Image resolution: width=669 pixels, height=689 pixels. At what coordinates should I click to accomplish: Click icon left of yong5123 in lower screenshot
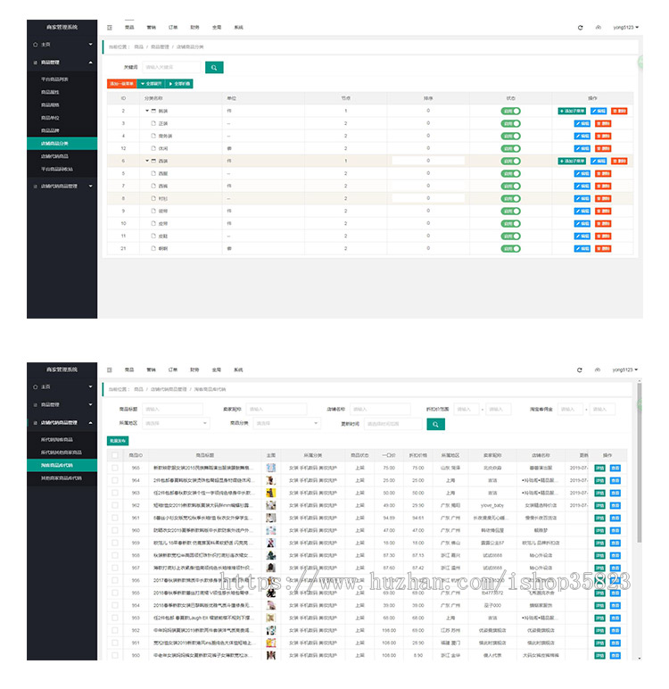(x=598, y=369)
